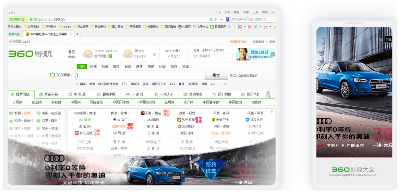Open a new tab with plus button
This screenshot has height=194, width=401.
[77, 34]
